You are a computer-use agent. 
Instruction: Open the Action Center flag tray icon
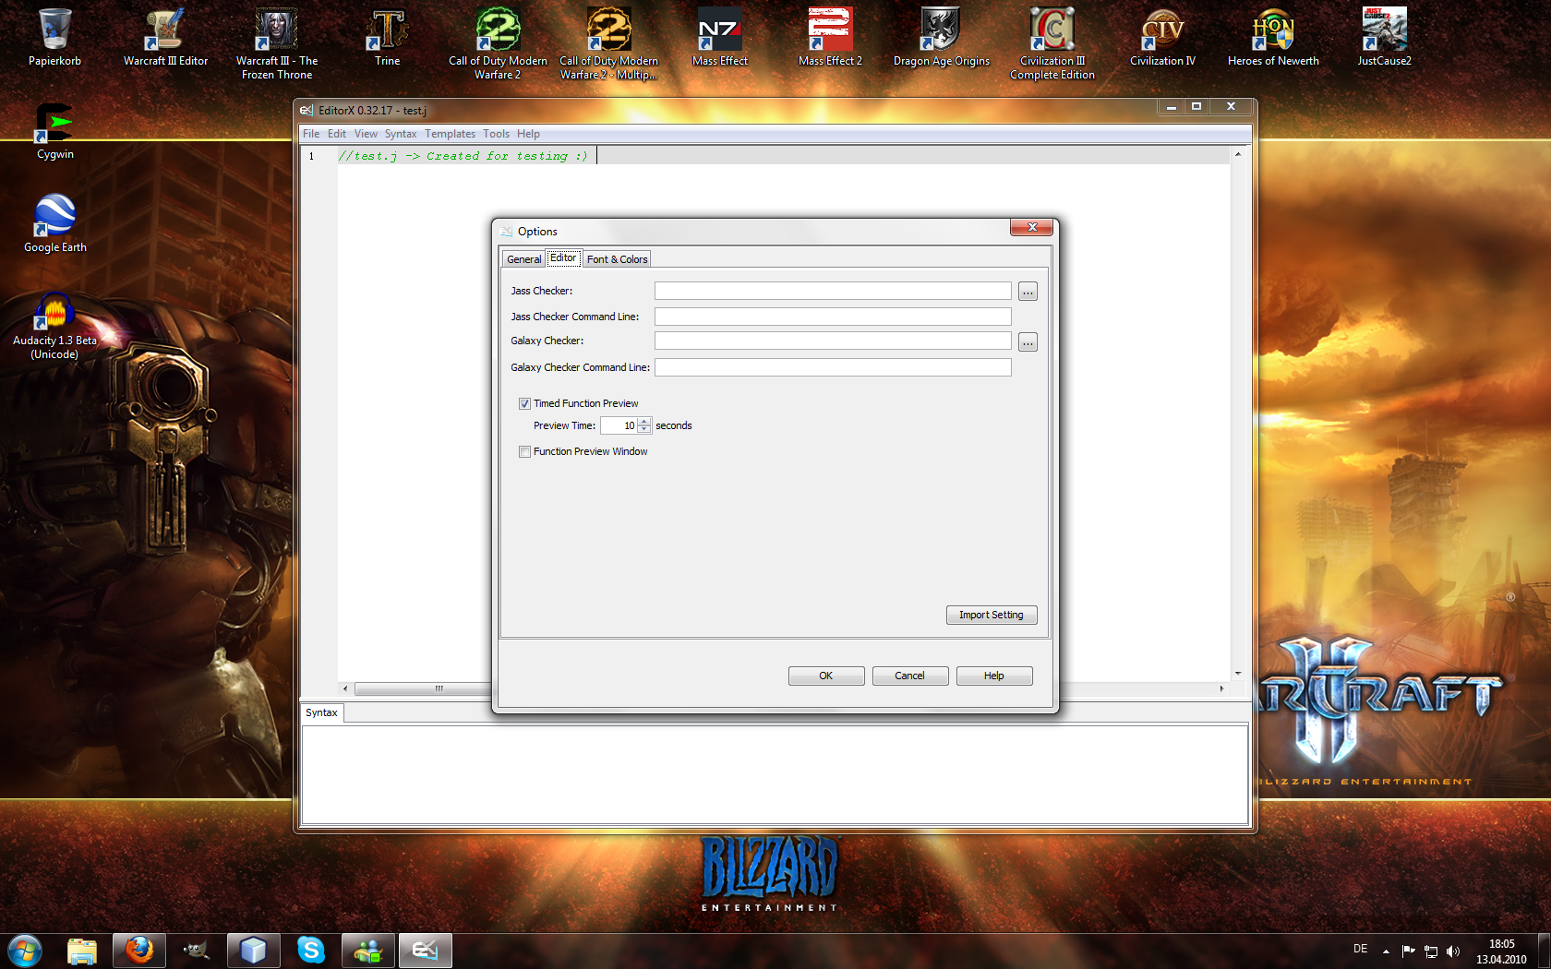point(1408,951)
